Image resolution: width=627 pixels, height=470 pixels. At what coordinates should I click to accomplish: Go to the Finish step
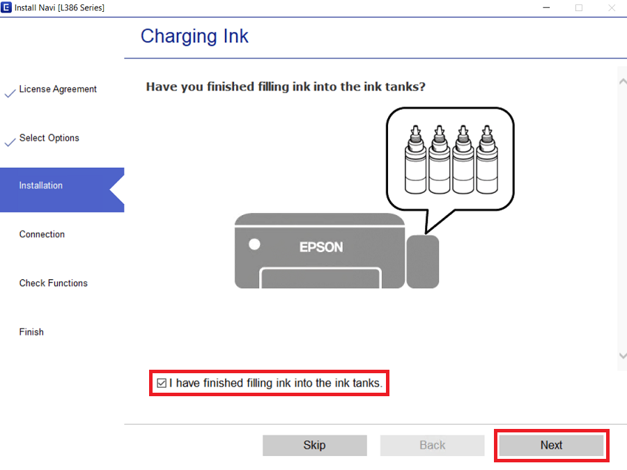(x=31, y=331)
